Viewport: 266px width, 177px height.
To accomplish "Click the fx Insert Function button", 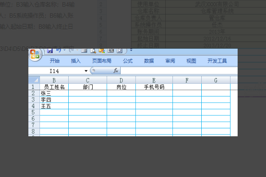I will pos(116,71).
